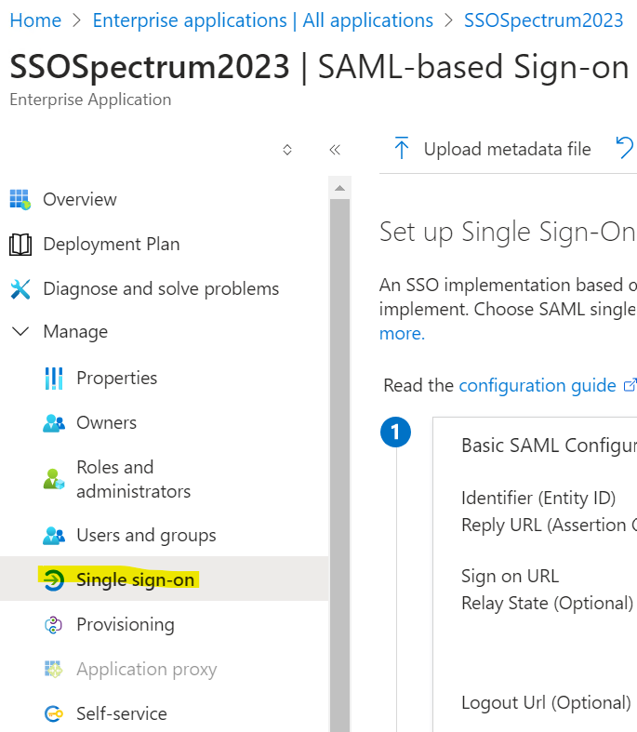Open Application proxy menu item
This screenshot has width=637, height=732.
(x=146, y=670)
